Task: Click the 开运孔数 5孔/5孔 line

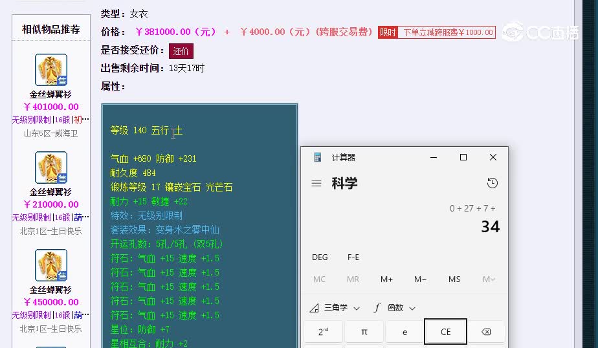Action: [x=167, y=244]
